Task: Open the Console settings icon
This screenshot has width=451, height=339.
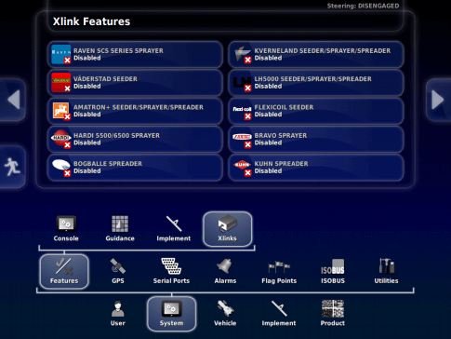Action: click(66, 229)
